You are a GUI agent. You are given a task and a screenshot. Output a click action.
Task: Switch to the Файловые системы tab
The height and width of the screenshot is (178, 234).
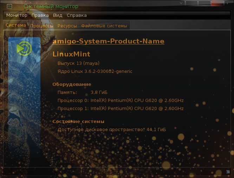tap(104, 26)
